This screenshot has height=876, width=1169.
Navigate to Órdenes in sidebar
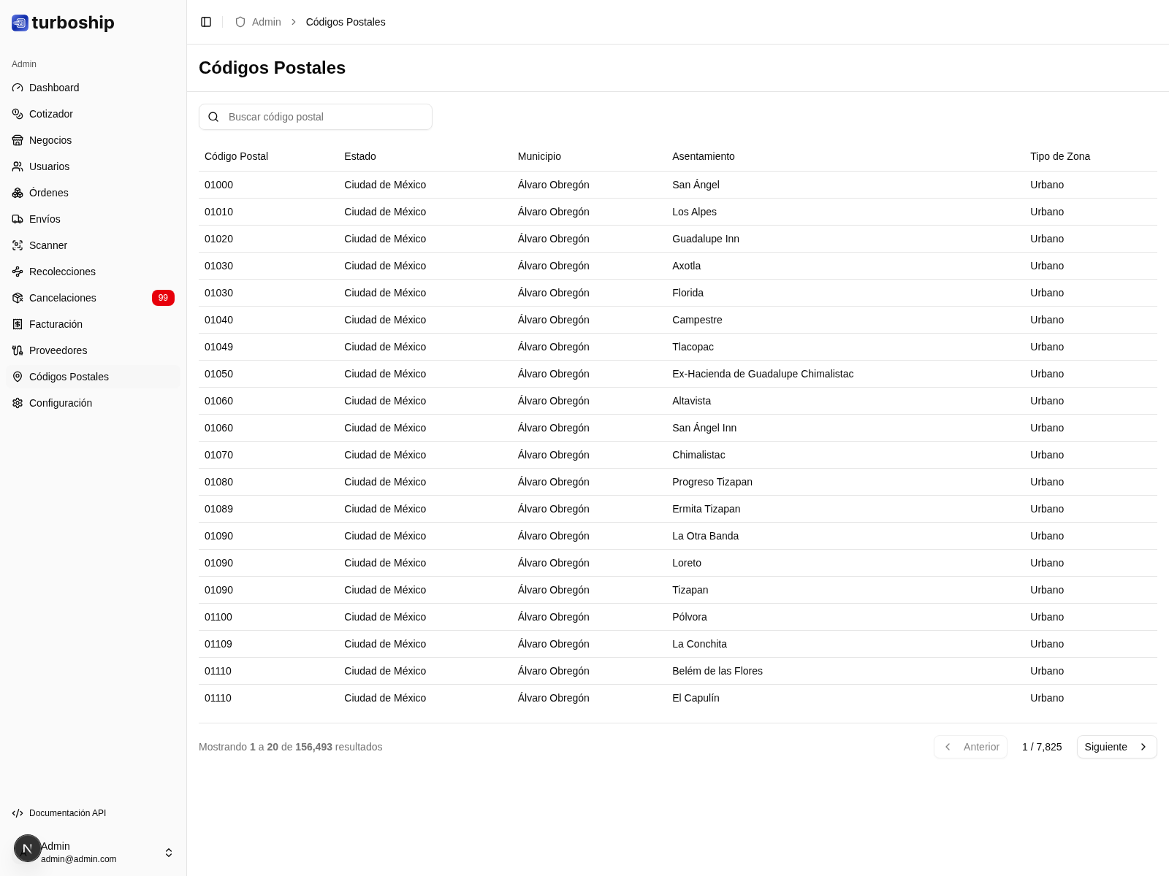tap(48, 193)
